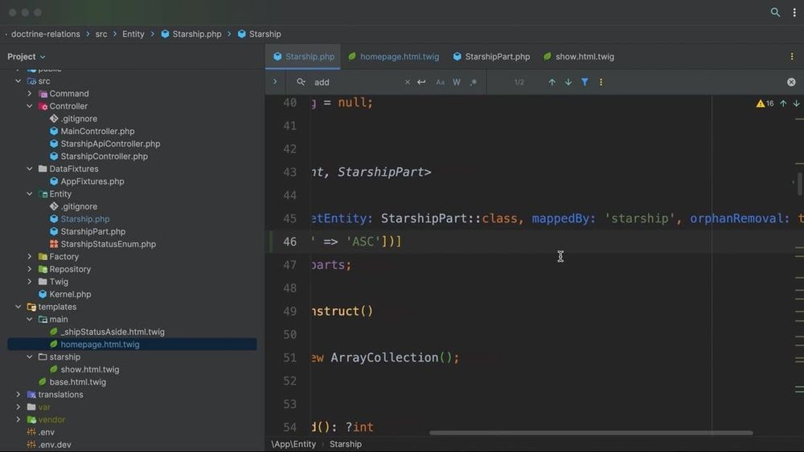Click in the find input field
The height and width of the screenshot is (452, 804).
point(356,82)
